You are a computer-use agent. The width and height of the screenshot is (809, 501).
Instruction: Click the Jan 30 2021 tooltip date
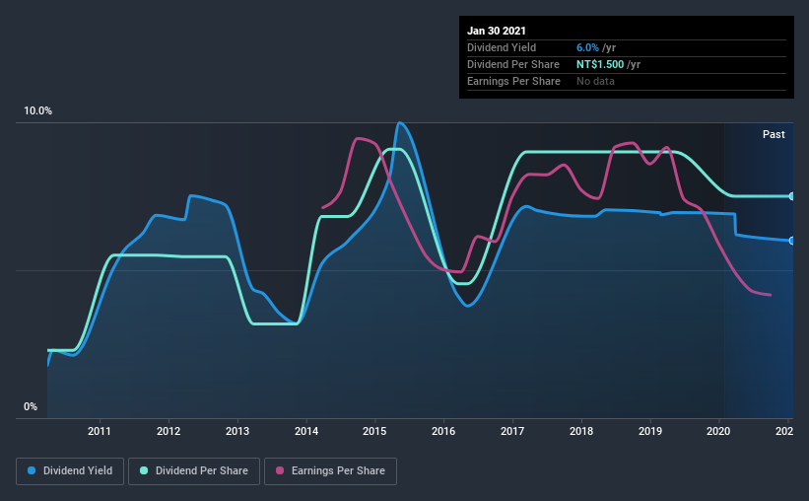pyautogui.click(x=497, y=31)
